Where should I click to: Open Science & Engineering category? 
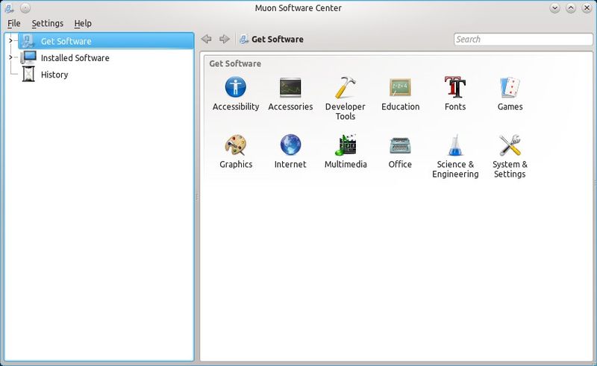pyautogui.click(x=455, y=146)
